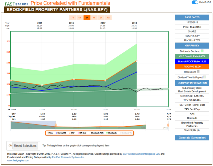Click the Div Yld: 6.78% value
This screenshot has height=166, width=213.
(192, 40)
